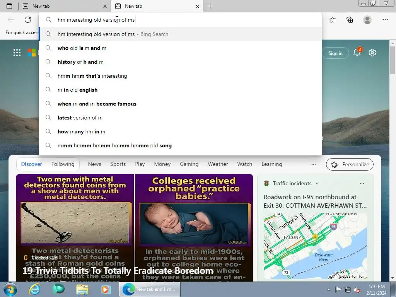The image size is (396, 297).
Task: Click the Sign in button
Action: tap(335, 53)
